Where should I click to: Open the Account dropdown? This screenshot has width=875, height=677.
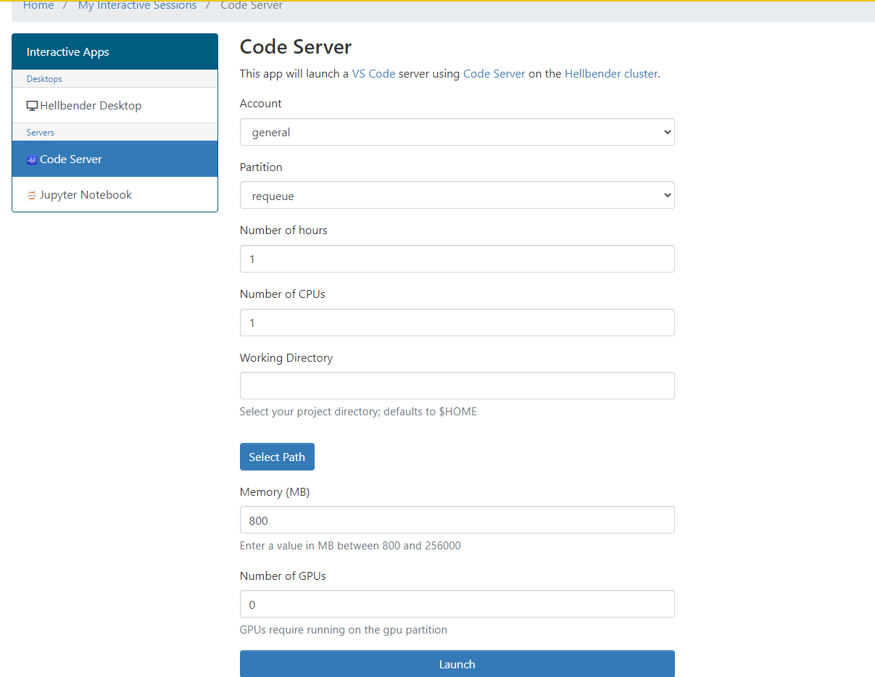(457, 133)
